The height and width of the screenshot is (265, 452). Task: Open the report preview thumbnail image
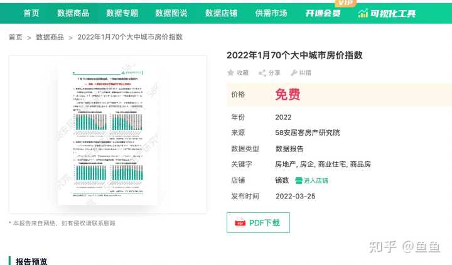click(107, 134)
